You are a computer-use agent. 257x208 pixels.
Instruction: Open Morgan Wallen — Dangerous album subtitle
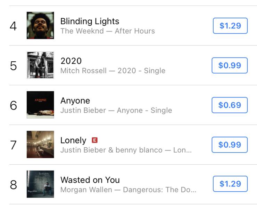[x=128, y=190]
